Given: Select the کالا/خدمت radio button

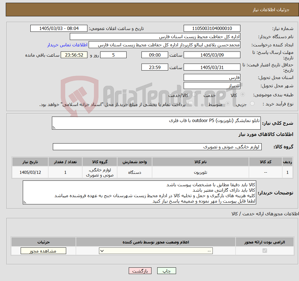Looking at the screenshot, I should pos(194,94).
